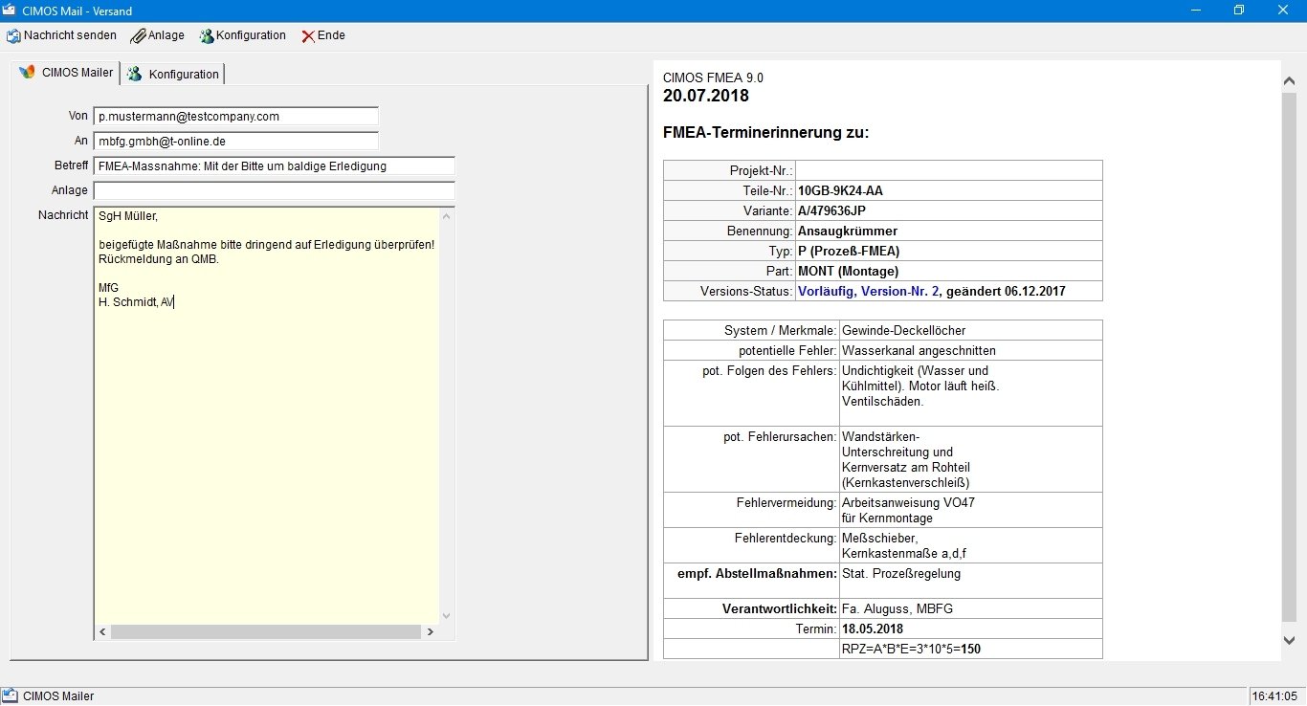Screen dimensions: 1307x706
Task: Click the CIMOS FMEA 9.0 header text
Action: pos(714,77)
